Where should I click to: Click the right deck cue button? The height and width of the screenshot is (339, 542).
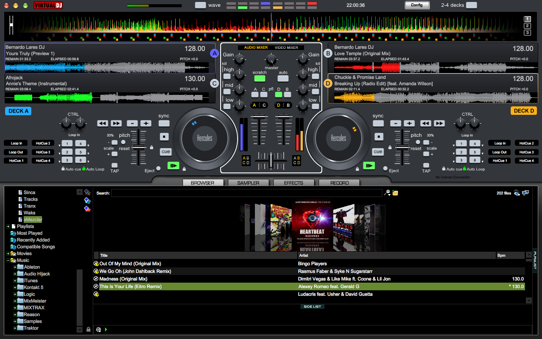coord(378,152)
